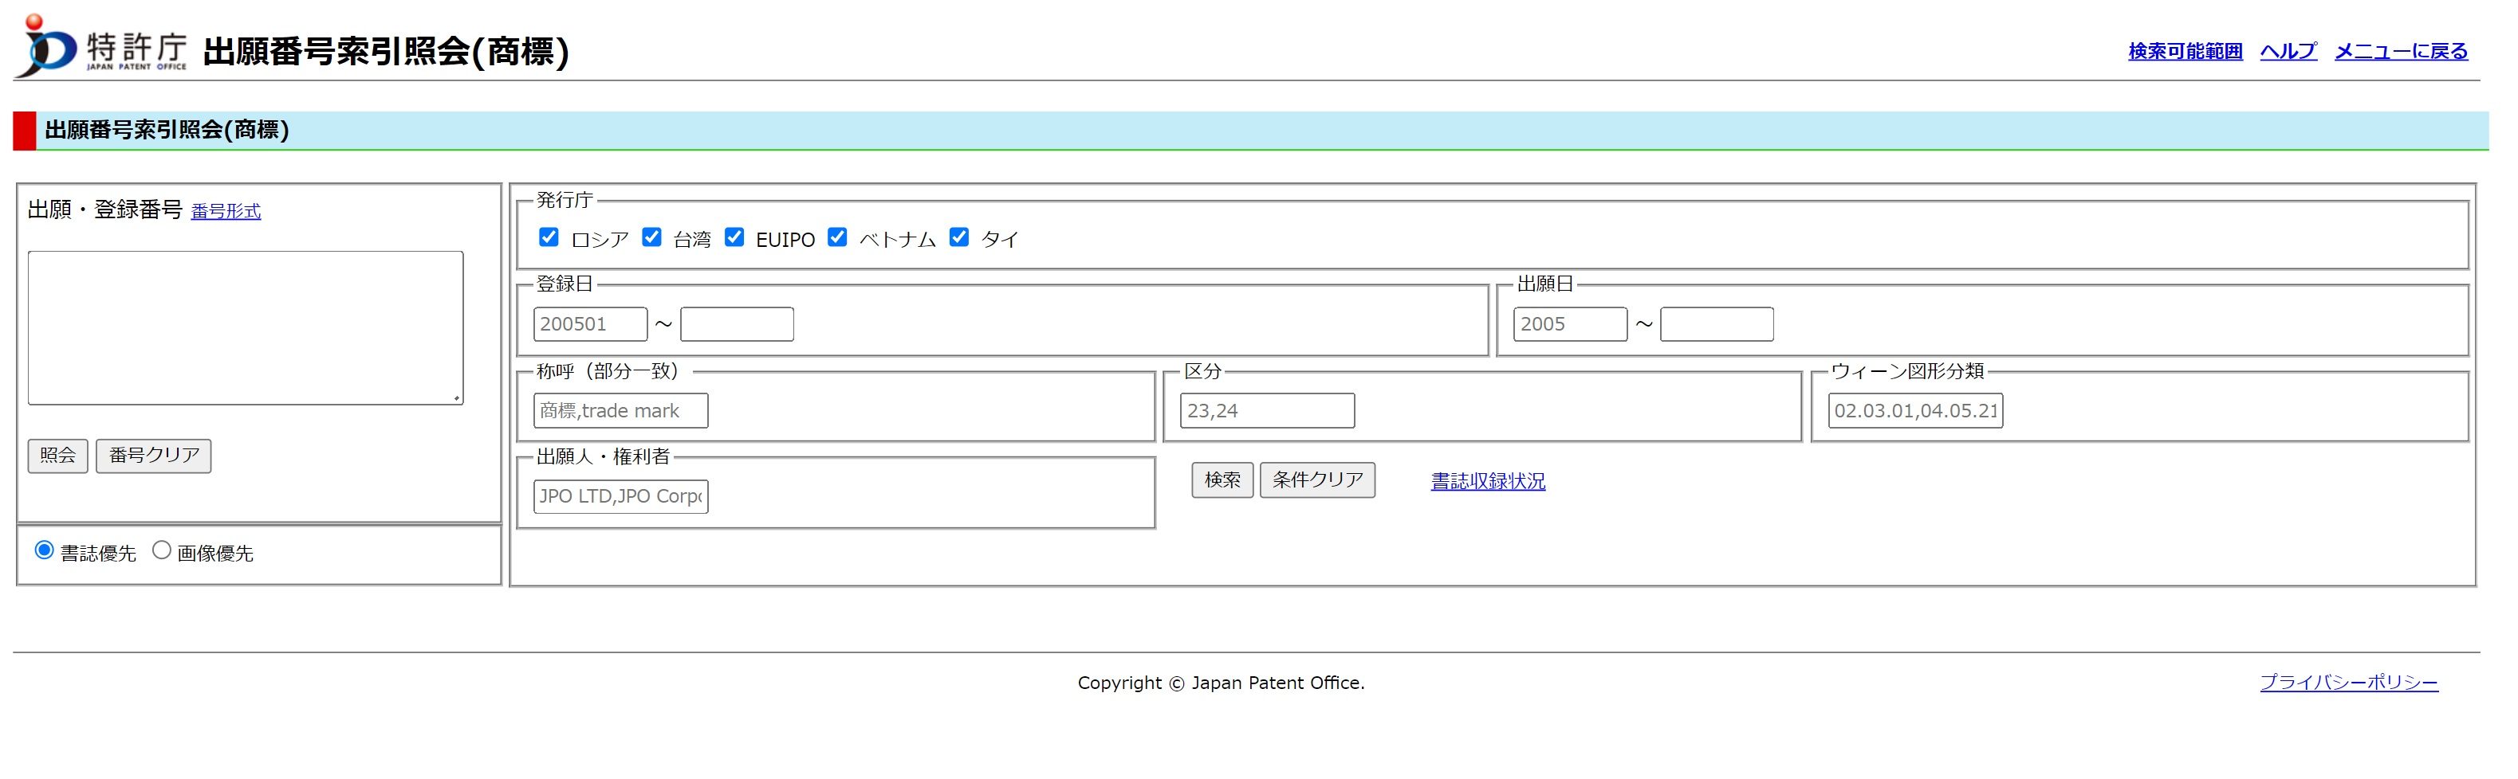Image resolution: width=2518 pixels, height=779 pixels.
Task: Focus the 出願人・権利者 input field
Action: pos(620,497)
